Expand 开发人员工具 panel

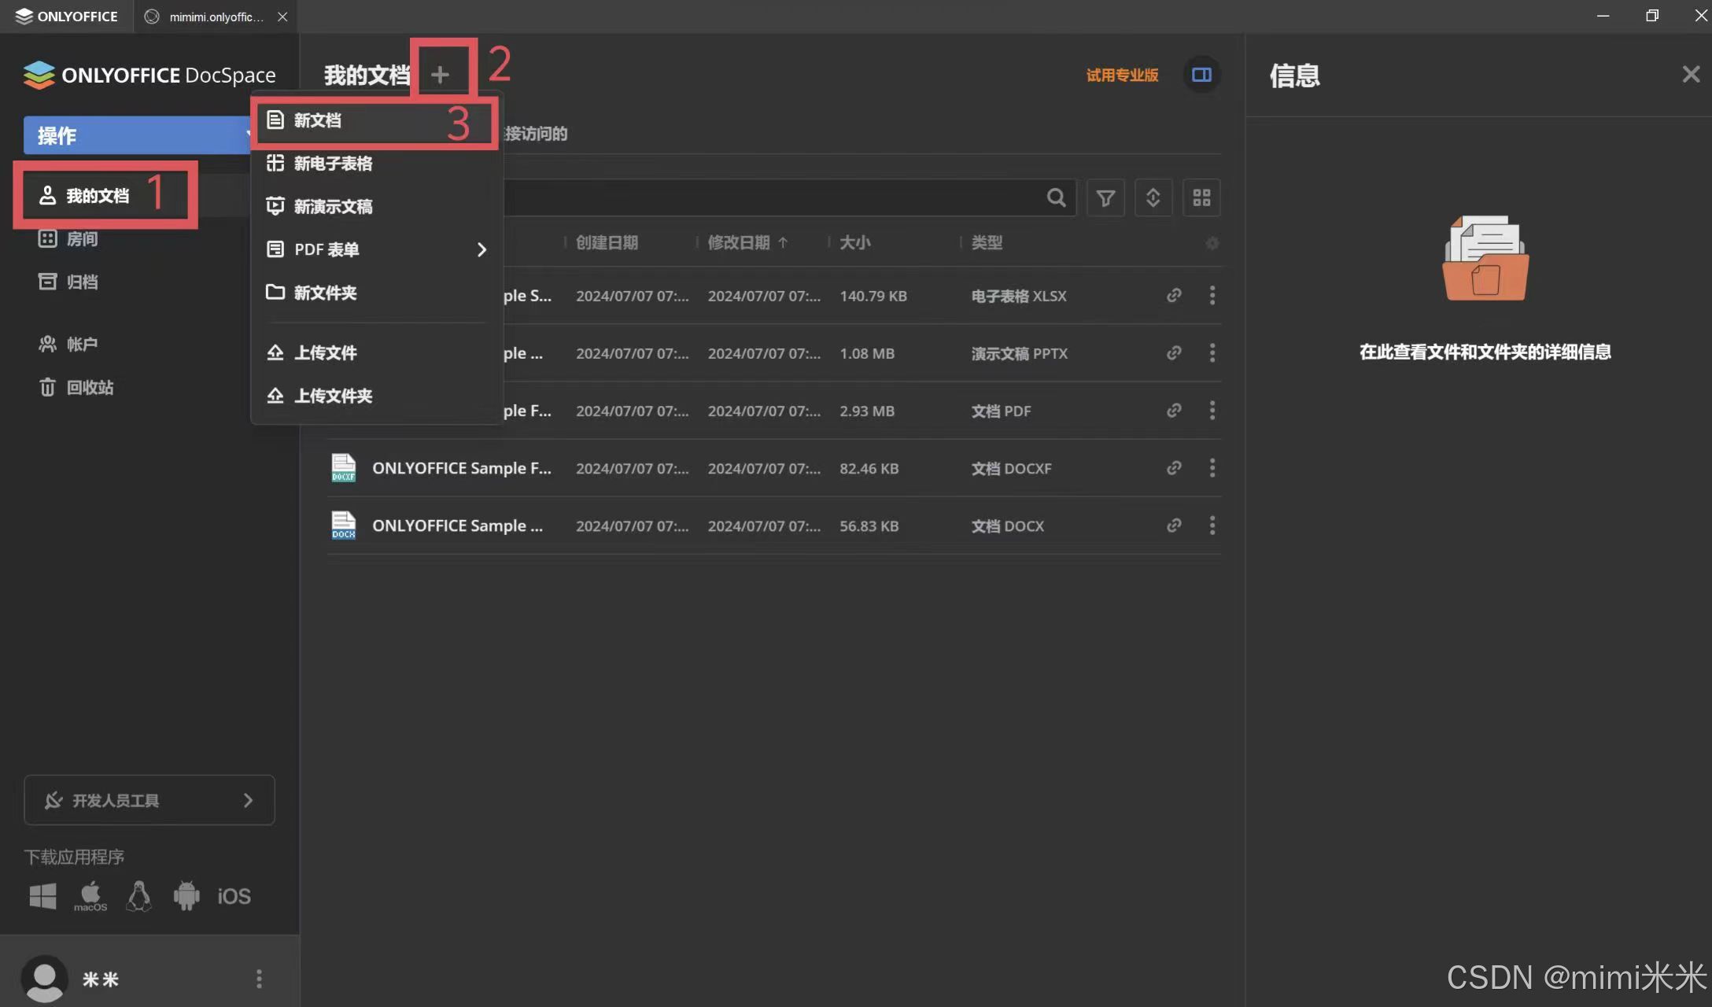pyautogui.click(x=149, y=800)
